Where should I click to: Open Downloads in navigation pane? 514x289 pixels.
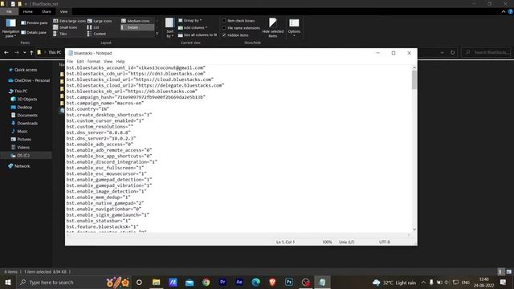[24, 123]
